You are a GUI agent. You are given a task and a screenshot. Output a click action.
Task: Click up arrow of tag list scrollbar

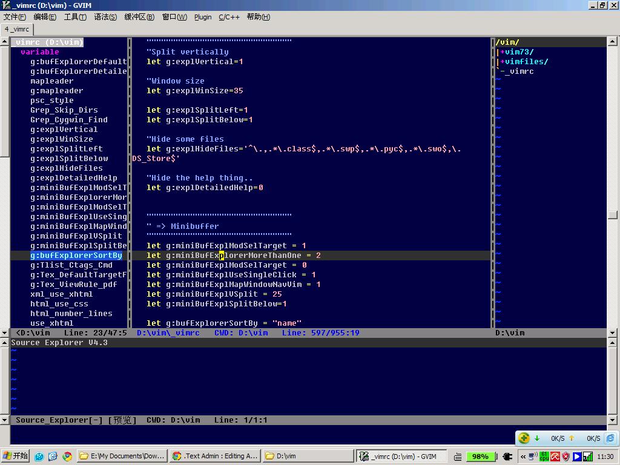(x=5, y=42)
